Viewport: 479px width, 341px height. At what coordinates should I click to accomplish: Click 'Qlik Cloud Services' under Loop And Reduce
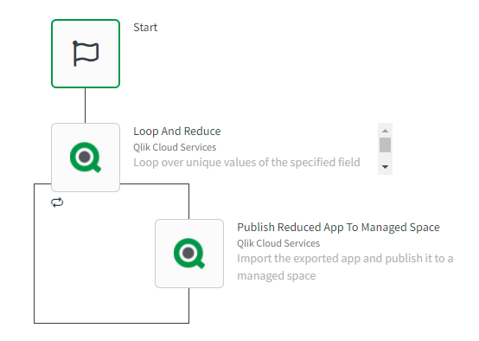(x=175, y=147)
